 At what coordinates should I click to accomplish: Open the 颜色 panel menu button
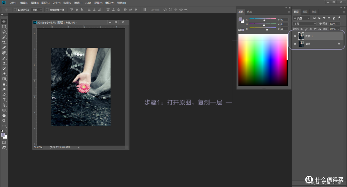tap(289, 12)
